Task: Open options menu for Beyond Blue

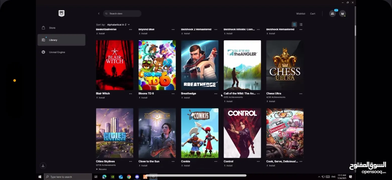Action: coord(173,29)
